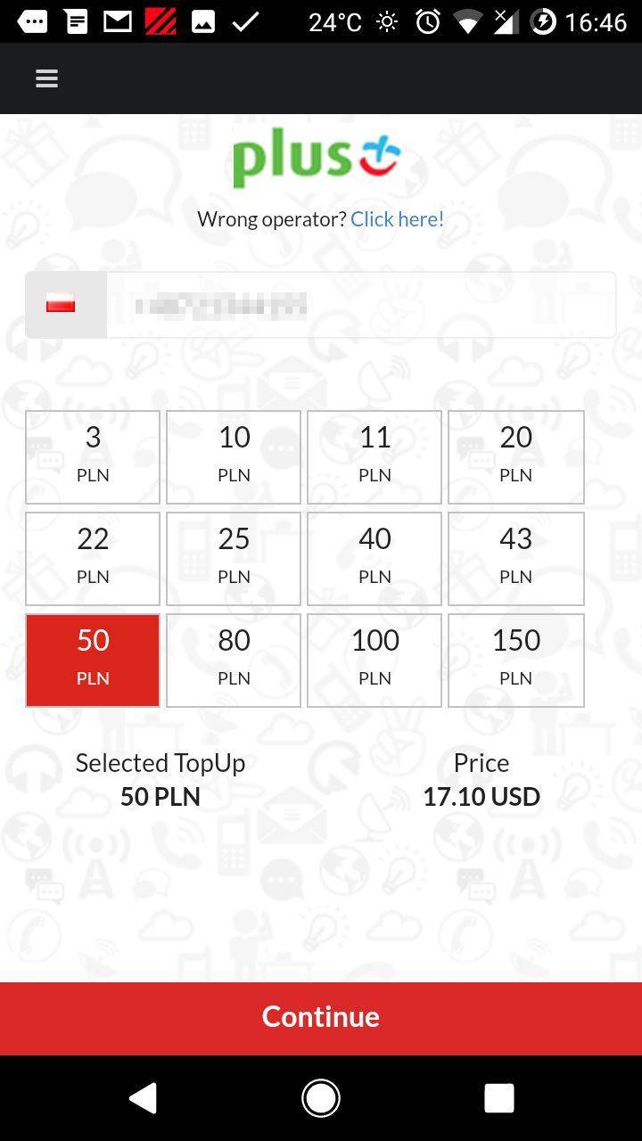Select the 80 PLN top-up option
This screenshot has width=642, height=1141.
[234, 661]
